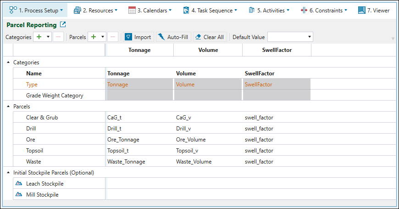Collapse the Categories section
399x209 pixels.
(8, 62)
